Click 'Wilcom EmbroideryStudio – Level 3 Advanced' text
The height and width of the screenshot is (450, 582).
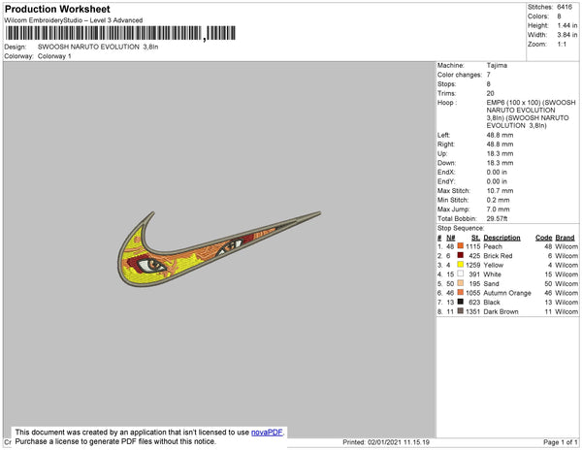pos(74,20)
